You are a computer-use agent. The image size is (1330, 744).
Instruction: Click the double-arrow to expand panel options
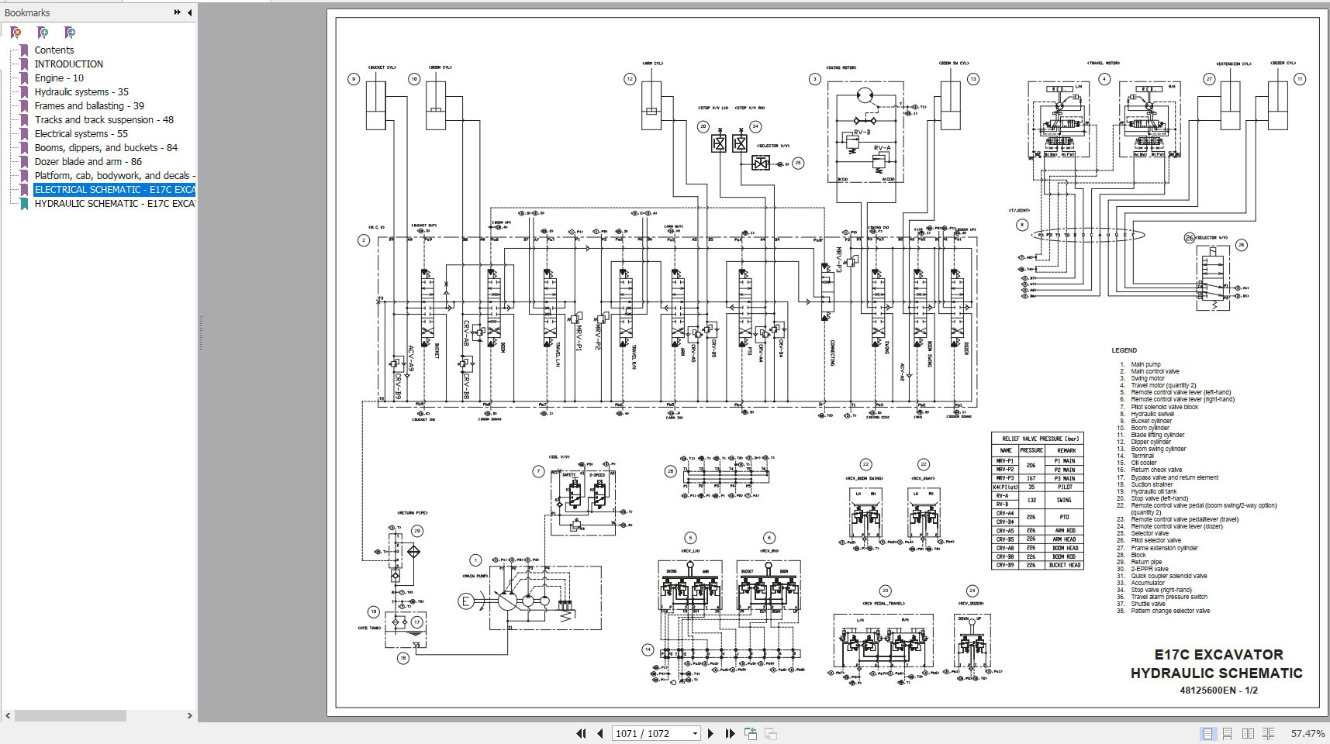(178, 12)
